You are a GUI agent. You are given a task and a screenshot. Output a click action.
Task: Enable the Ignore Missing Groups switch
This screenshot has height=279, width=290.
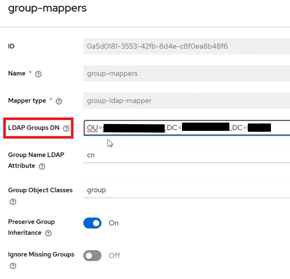(x=92, y=256)
